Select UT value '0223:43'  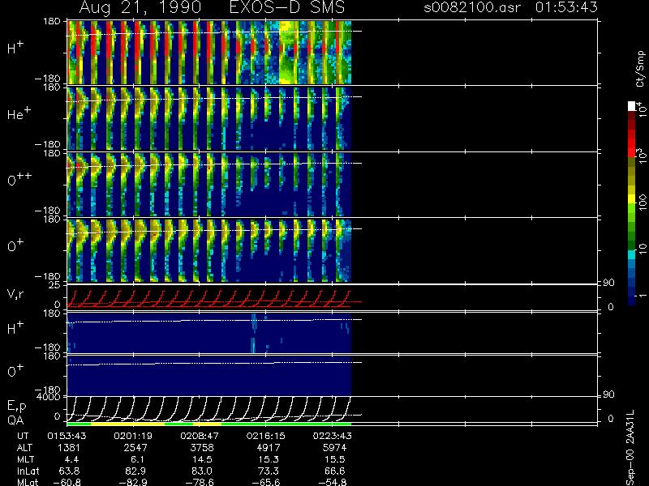tap(332, 436)
